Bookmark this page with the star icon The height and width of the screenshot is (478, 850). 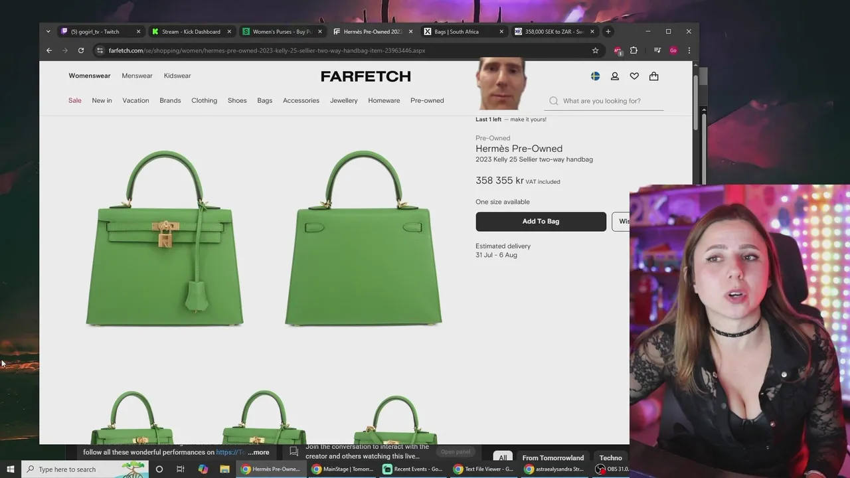click(x=595, y=50)
